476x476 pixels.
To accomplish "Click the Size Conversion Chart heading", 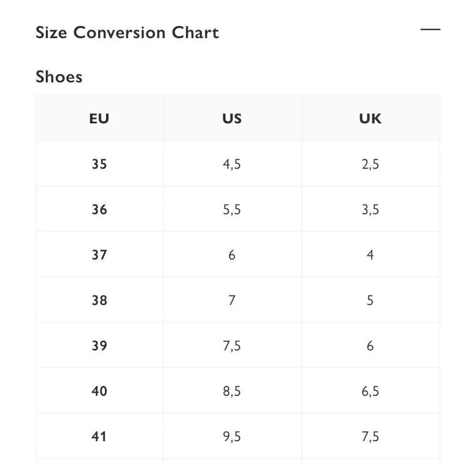I will pos(127,33).
